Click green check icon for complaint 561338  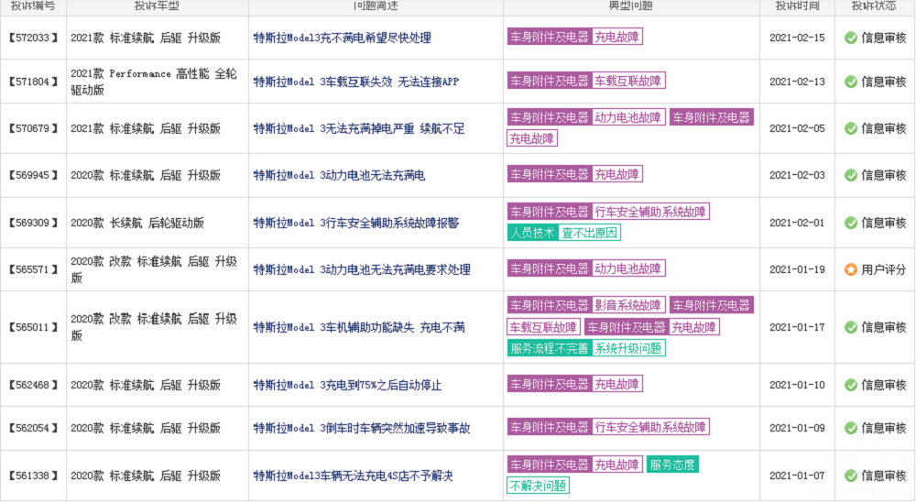[850, 476]
